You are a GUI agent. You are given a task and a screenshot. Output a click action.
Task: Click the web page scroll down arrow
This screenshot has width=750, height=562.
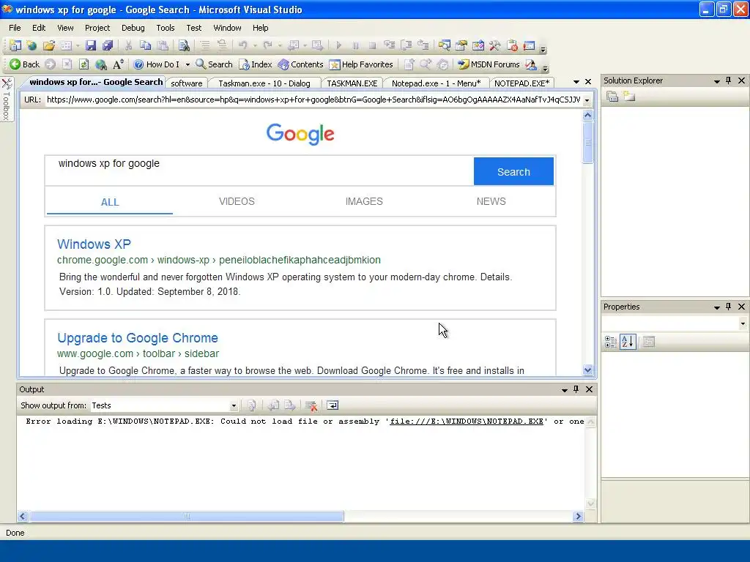pyautogui.click(x=588, y=370)
